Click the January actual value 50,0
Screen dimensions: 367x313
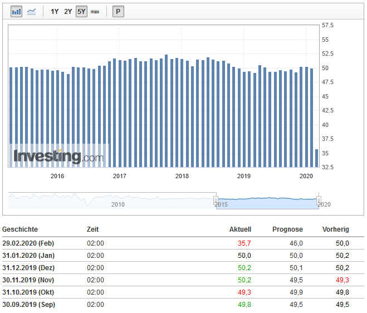pos(244,256)
